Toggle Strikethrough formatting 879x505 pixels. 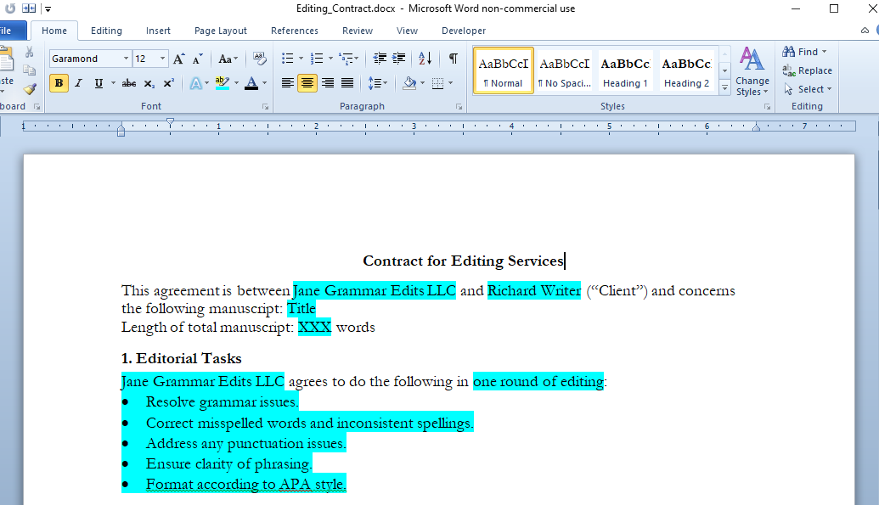(129, 83)
